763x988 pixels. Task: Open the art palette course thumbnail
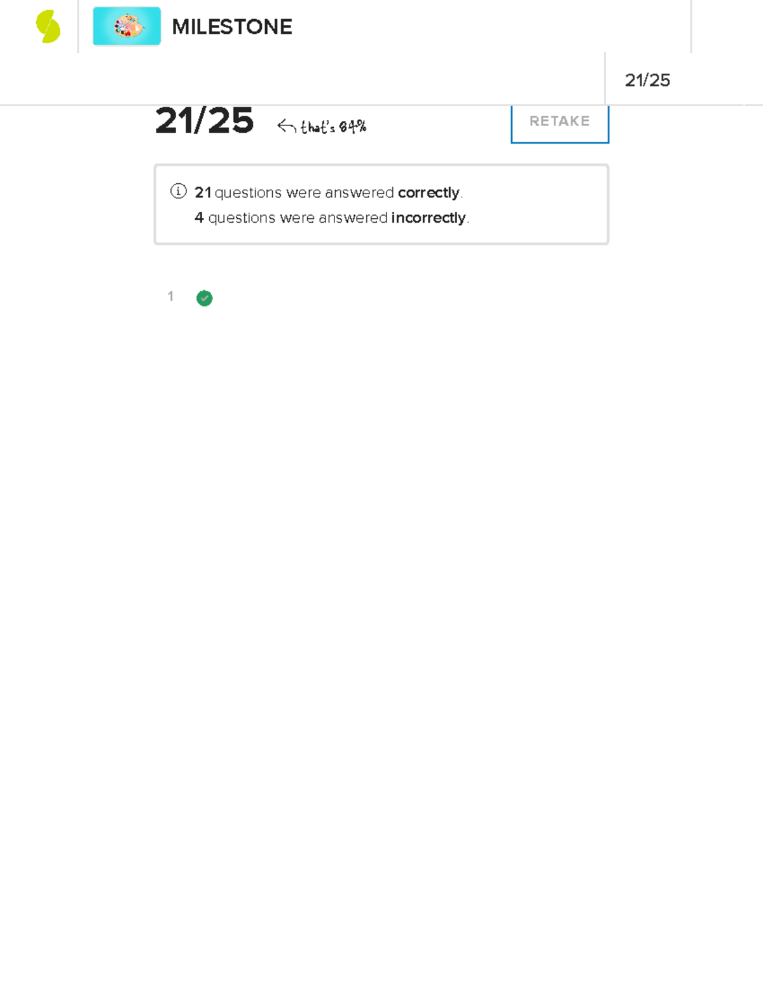[x=127, y=27]
